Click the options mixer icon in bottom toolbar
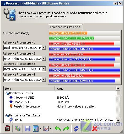The width and height of the screenshot is (124, 134). [7, 128]
